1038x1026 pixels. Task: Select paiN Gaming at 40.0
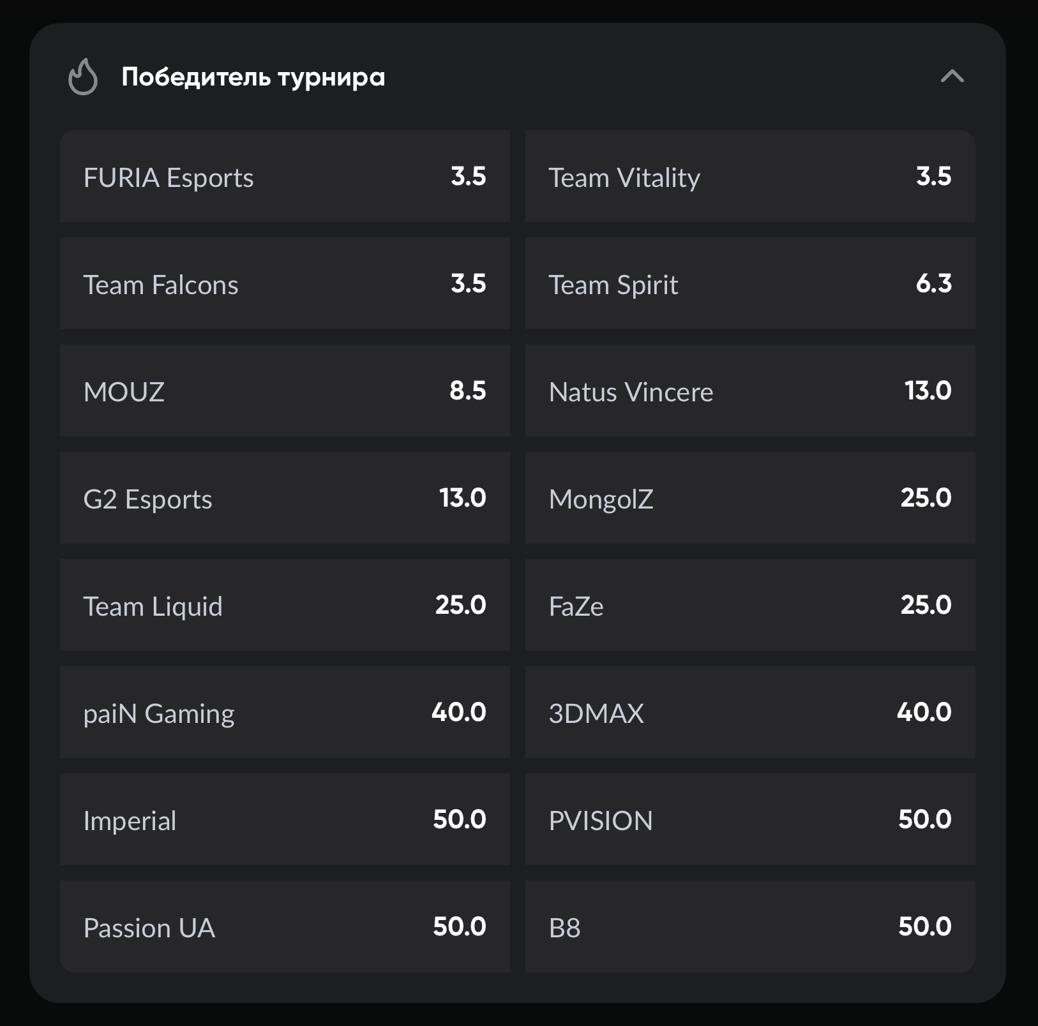[x=285, y=713]
